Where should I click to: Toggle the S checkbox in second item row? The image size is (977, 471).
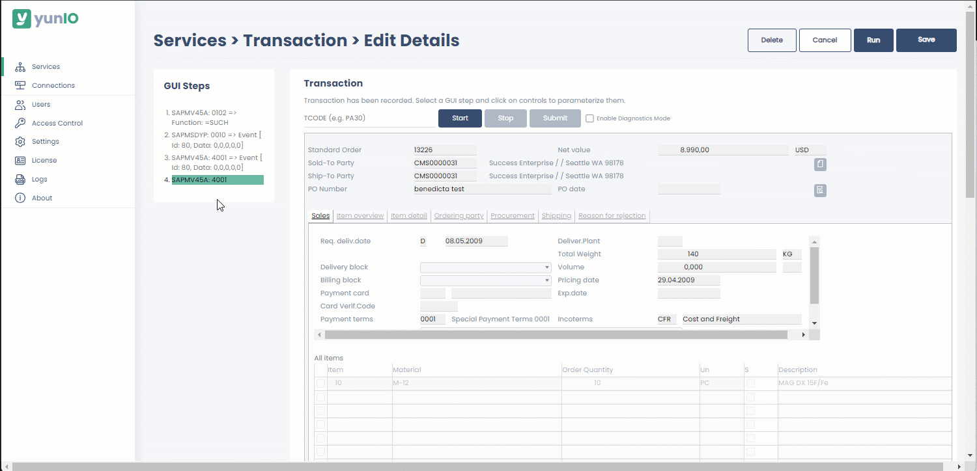pos(750,397)
